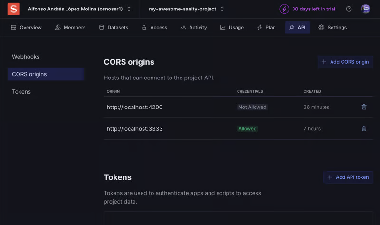View the Usage tab

(x=232, y=28)
